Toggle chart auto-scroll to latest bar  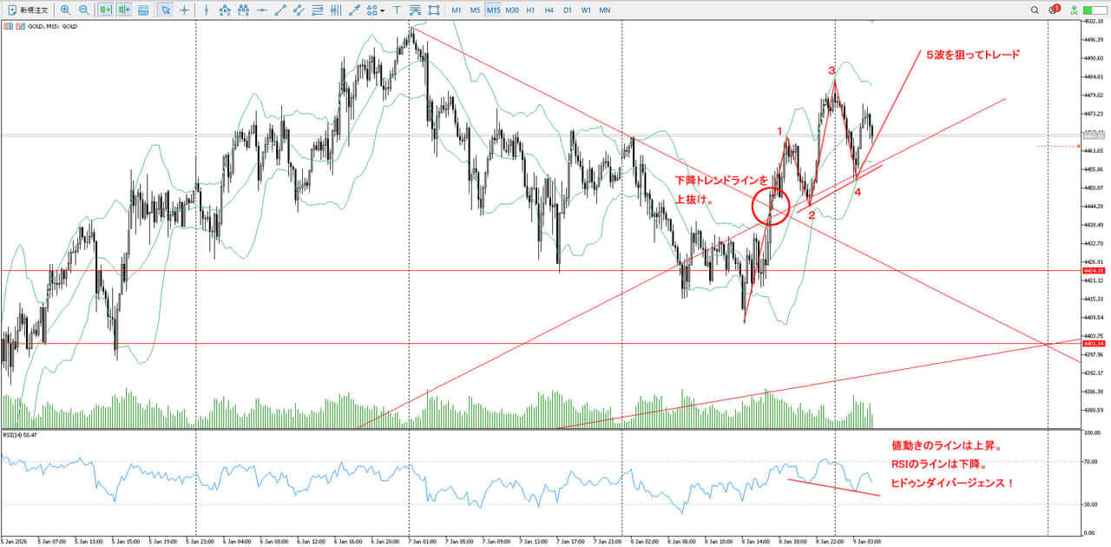(105, 10)
